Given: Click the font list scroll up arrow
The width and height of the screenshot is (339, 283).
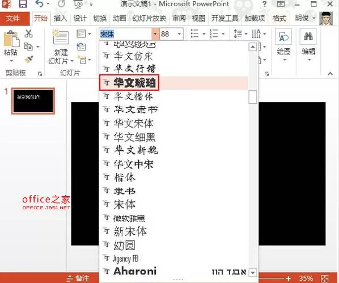Looking at the screenshot, I should click(253, 47).
